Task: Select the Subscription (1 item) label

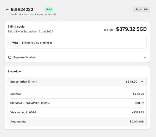Action: pos(24,82)
